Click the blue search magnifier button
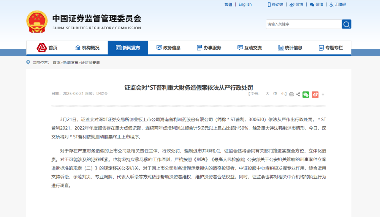Screen dimensions: 380x217 346,24
